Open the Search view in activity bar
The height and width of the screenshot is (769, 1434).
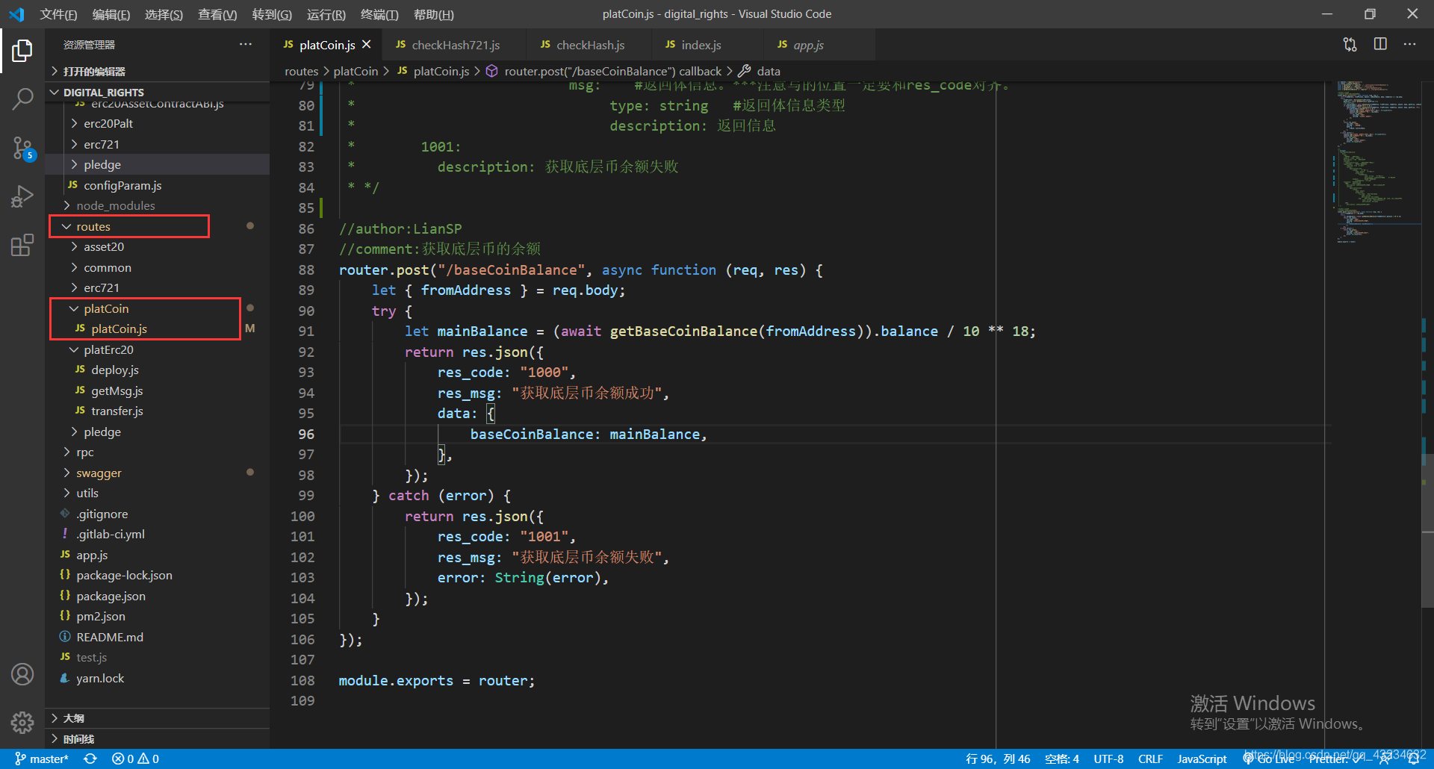click(22, 99)
